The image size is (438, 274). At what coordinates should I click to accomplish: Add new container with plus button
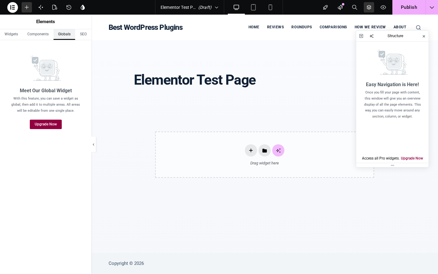(251, 150)
